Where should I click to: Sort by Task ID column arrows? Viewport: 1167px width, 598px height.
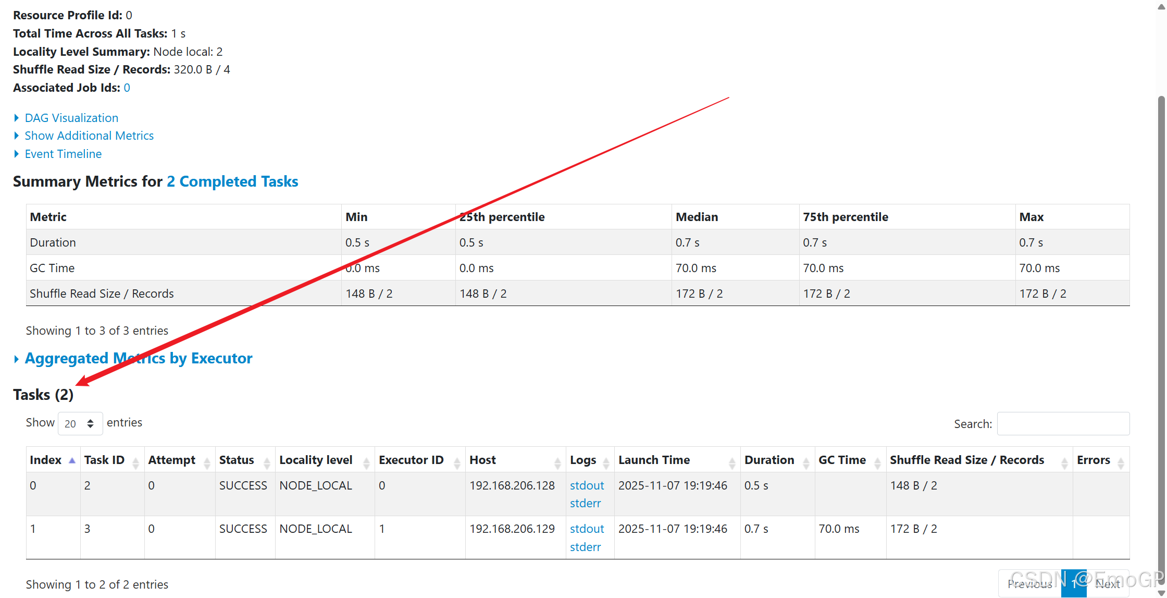(135, 462)
